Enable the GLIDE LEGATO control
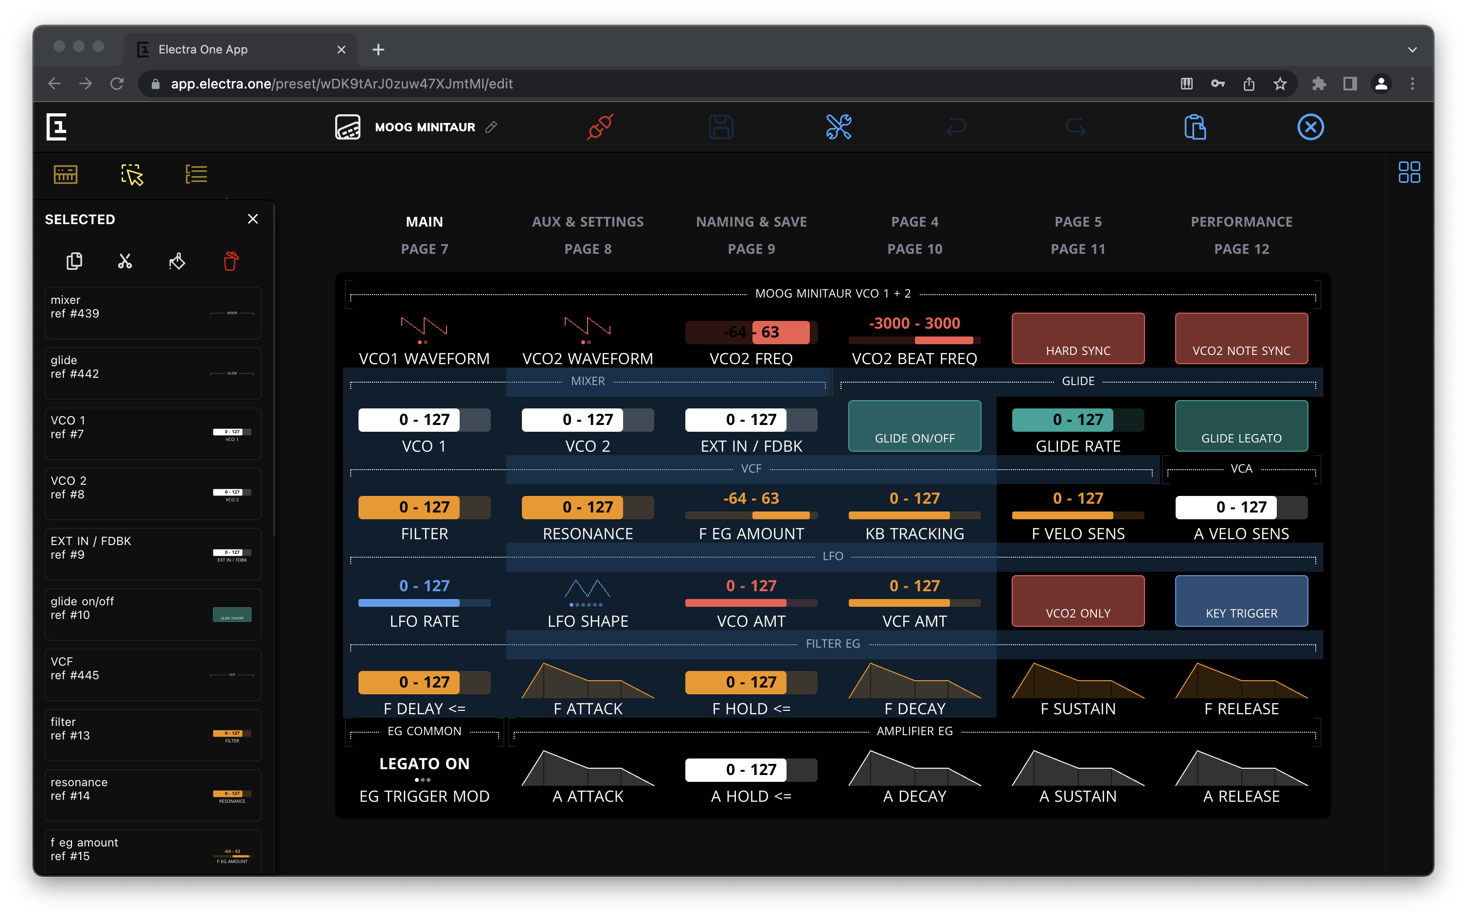The height and width of the screenshot is (917, 1467). [x=1241, y=426]
